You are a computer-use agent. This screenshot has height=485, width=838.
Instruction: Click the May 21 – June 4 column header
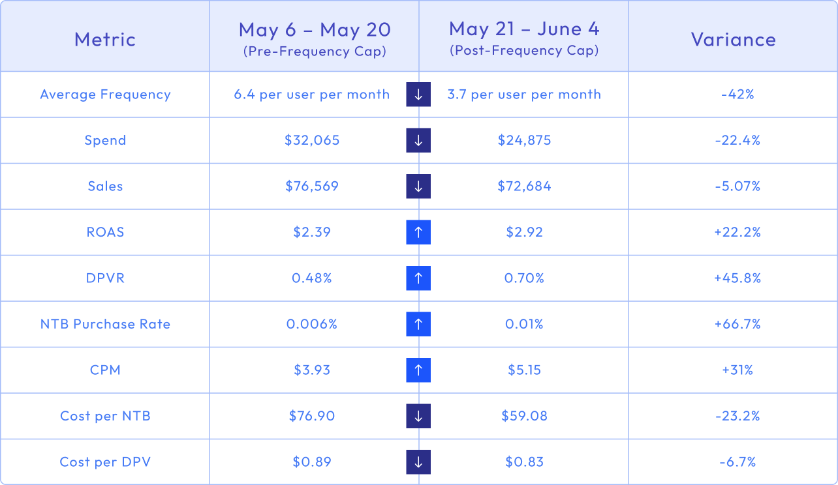click(x=524, y=38)
